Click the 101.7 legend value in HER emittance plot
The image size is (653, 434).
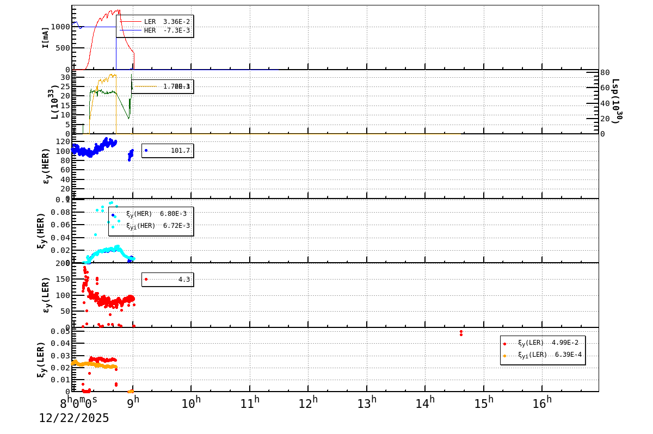click(x=180, y=151)
